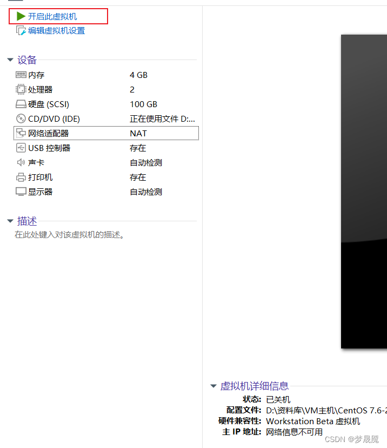Click Workstation Beta 虚拟机 compatibility value
387x448 pixels.
tap(313, 421)
